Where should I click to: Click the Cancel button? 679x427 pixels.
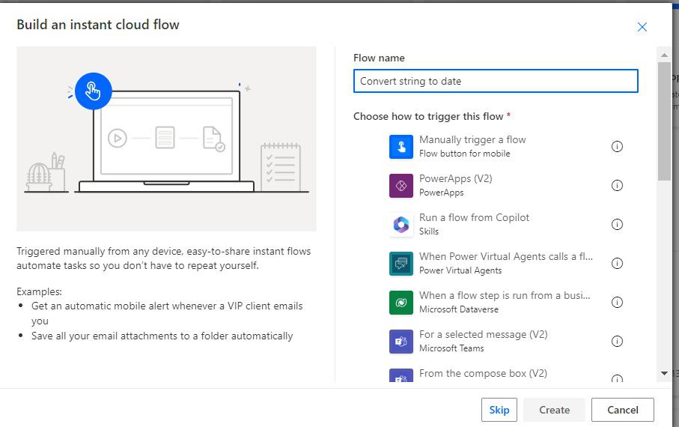tap(623, 410)
